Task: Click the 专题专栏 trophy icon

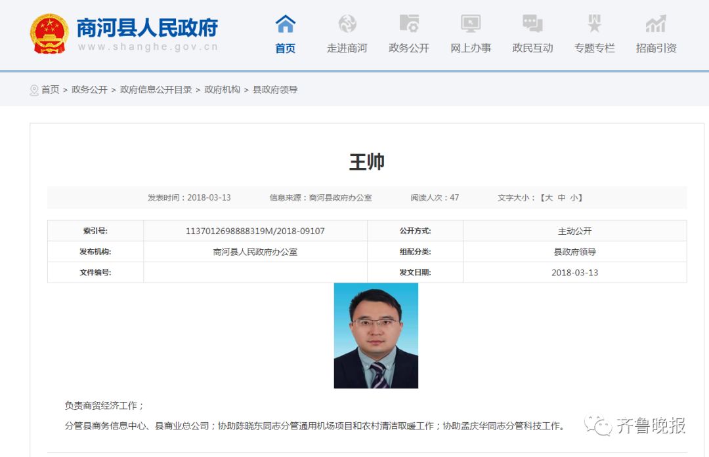Action: click(593, 24)
